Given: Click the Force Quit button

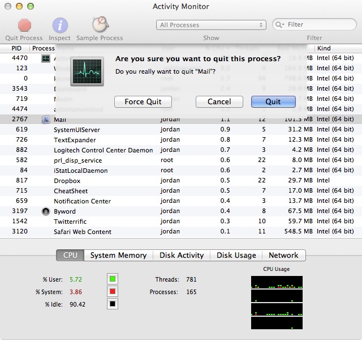Looking at the screenshot, I should pos(143,102).
